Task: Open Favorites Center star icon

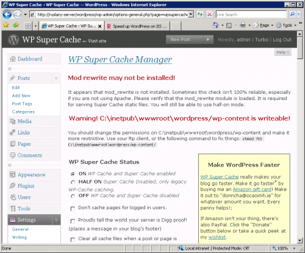Action: (6, 25)
